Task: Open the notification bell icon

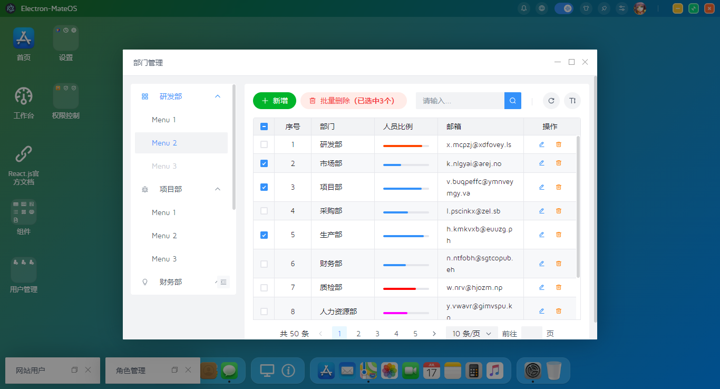Action: 524,8
